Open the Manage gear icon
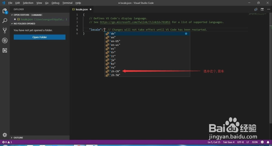272x146 pixels. click(x=5, y=135)
